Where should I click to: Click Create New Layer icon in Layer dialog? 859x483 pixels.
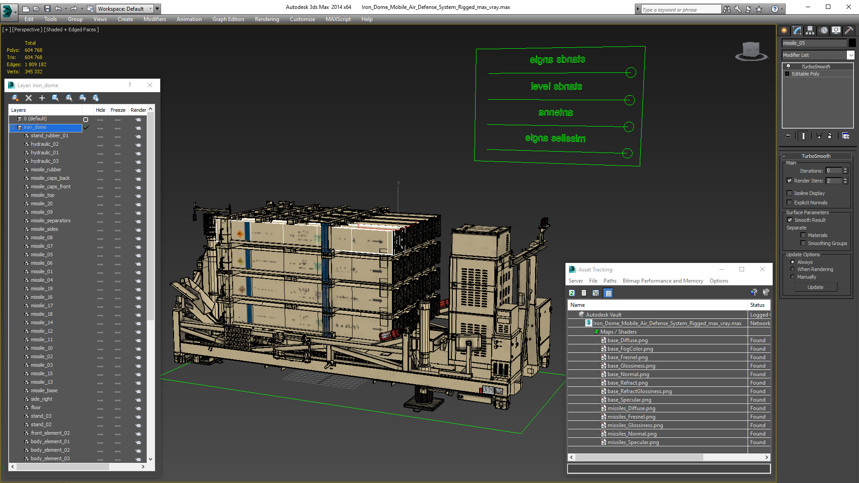[15, 98]
